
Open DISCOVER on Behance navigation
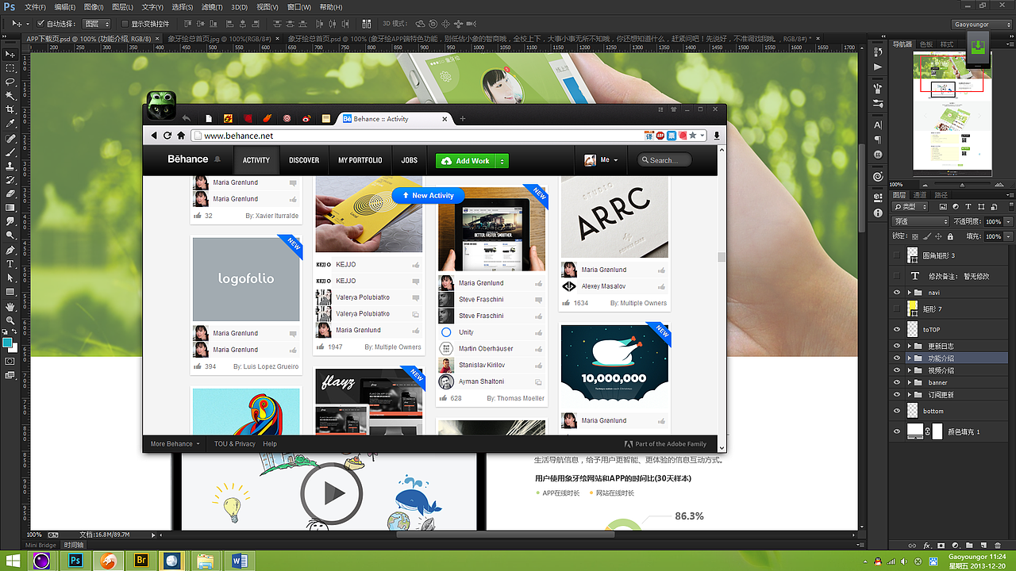(304, 160)
